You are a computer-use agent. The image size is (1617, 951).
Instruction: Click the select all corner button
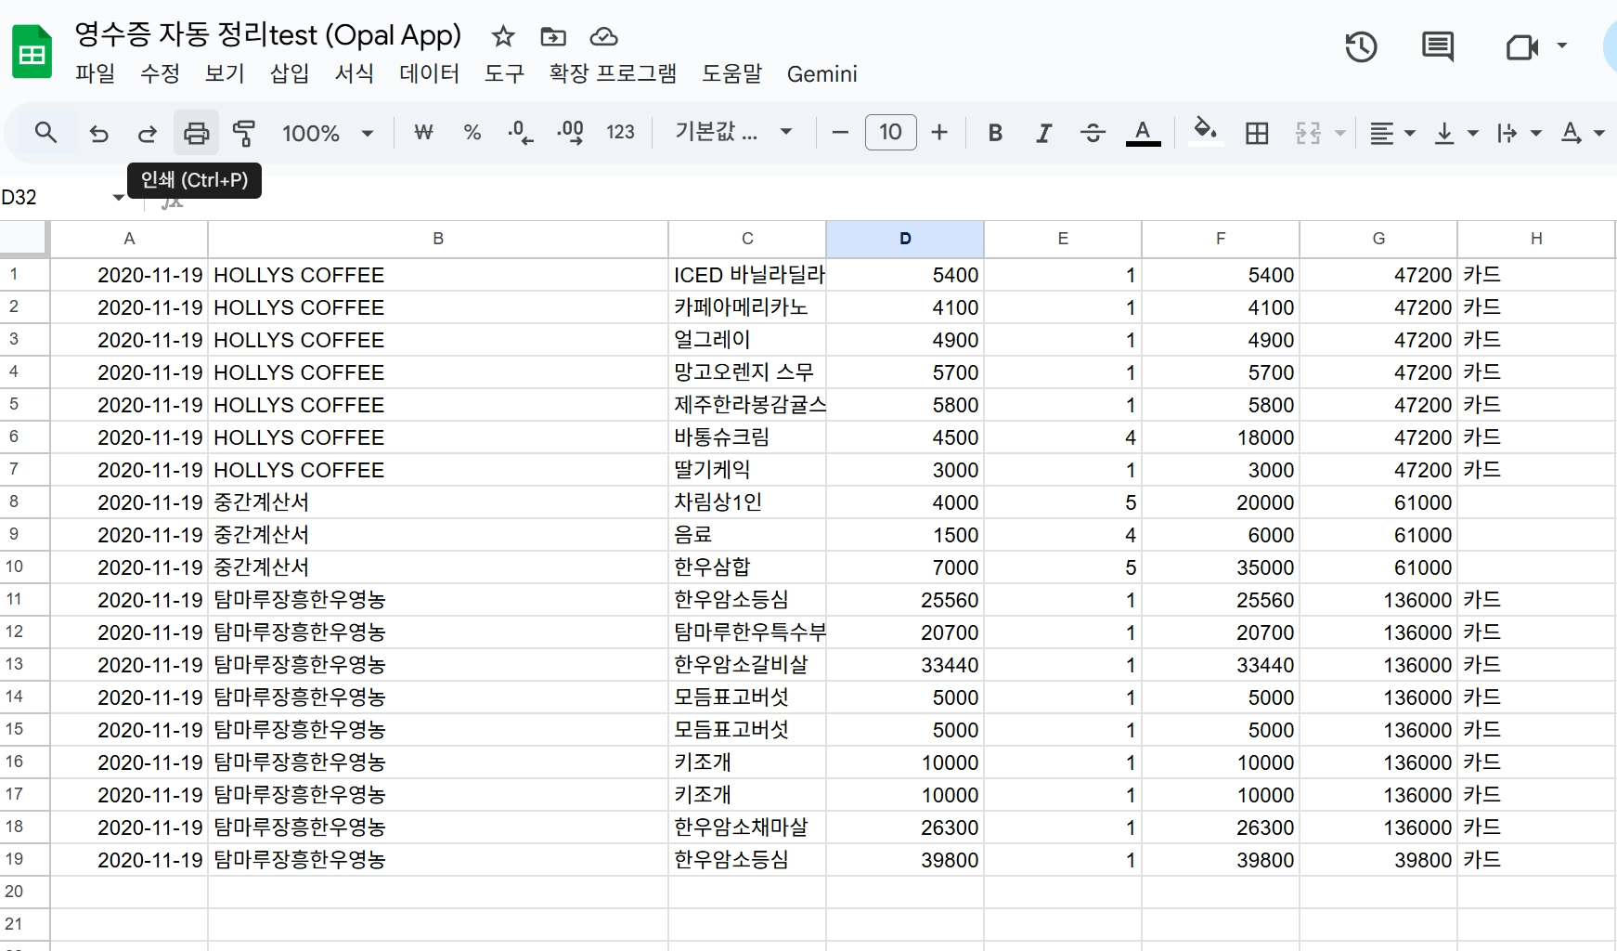pos(23,238)
